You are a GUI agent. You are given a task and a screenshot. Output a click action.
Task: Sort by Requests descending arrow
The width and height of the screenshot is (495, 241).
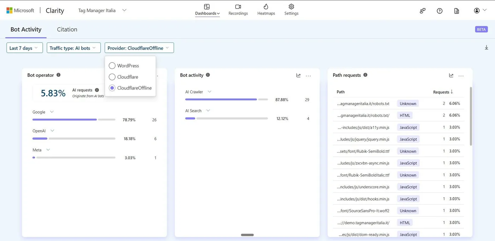(x=452, y=92)
